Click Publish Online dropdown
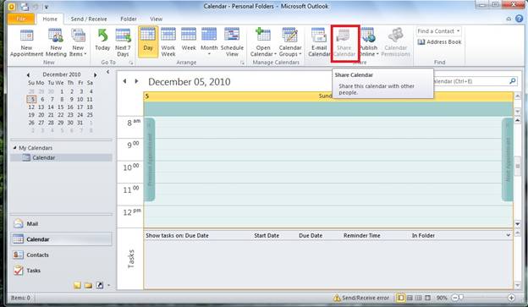 tap(369, 43)
